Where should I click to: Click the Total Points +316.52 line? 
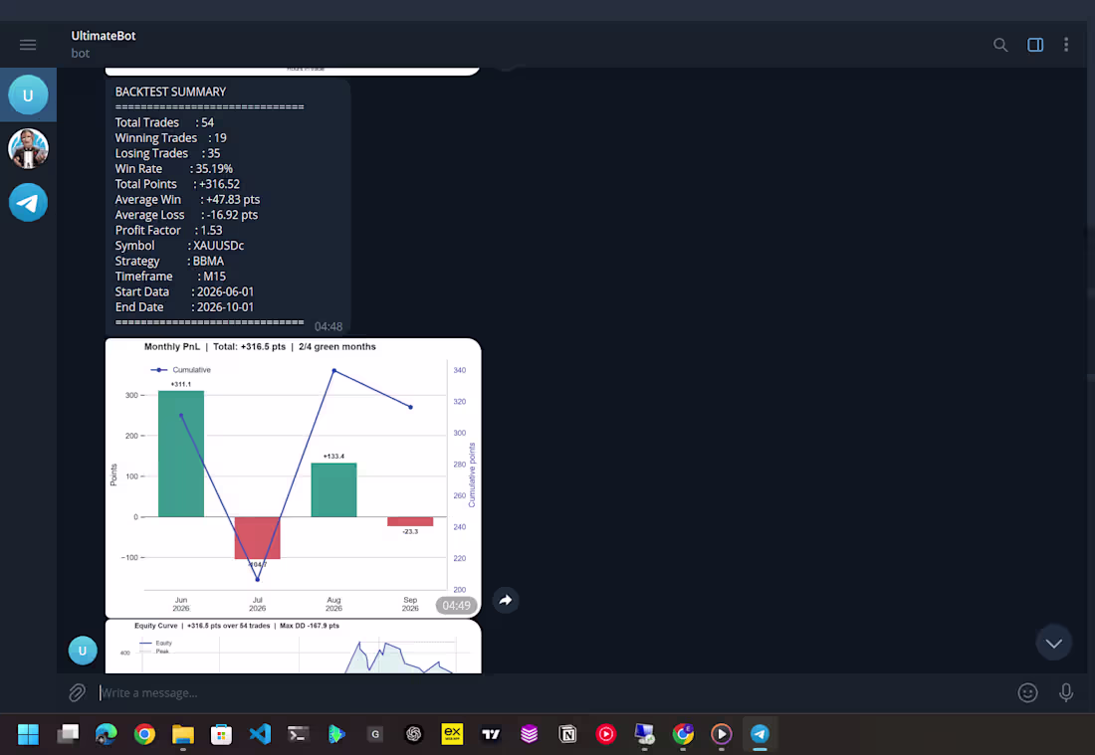click(177, 184)
